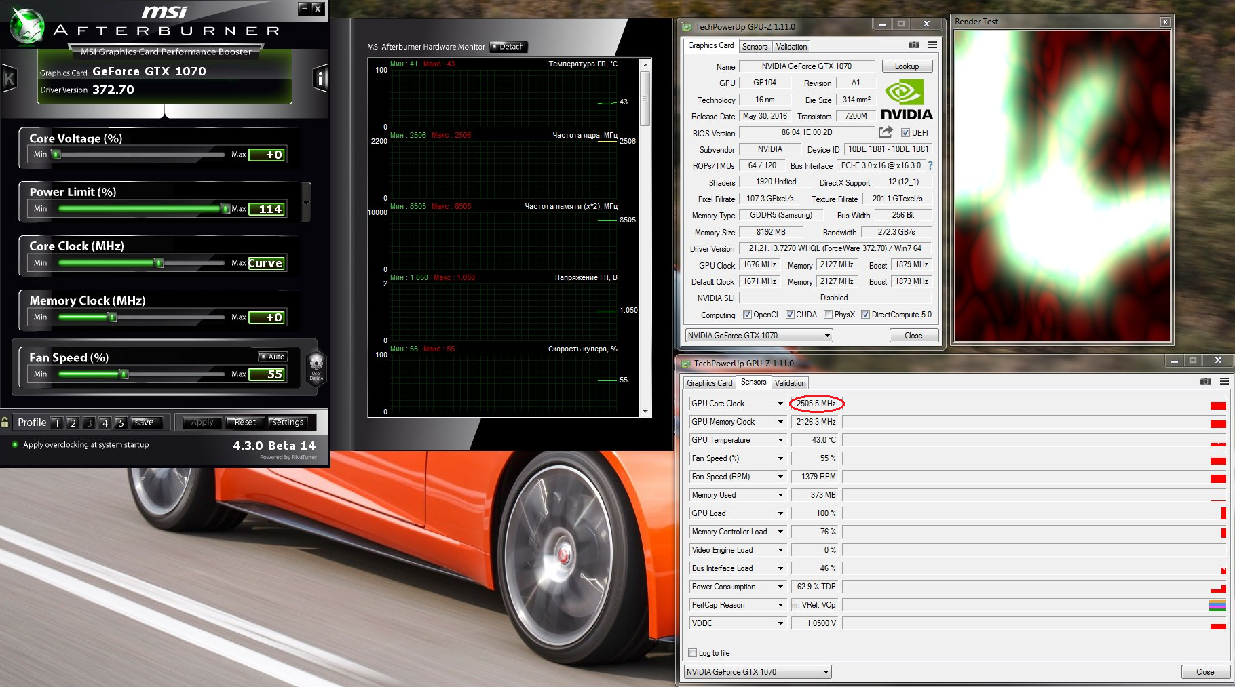Screen dimensions: 1235x687
Task: Switch to Graphics Card tab in Sensors window
Action: click(709, 383)
